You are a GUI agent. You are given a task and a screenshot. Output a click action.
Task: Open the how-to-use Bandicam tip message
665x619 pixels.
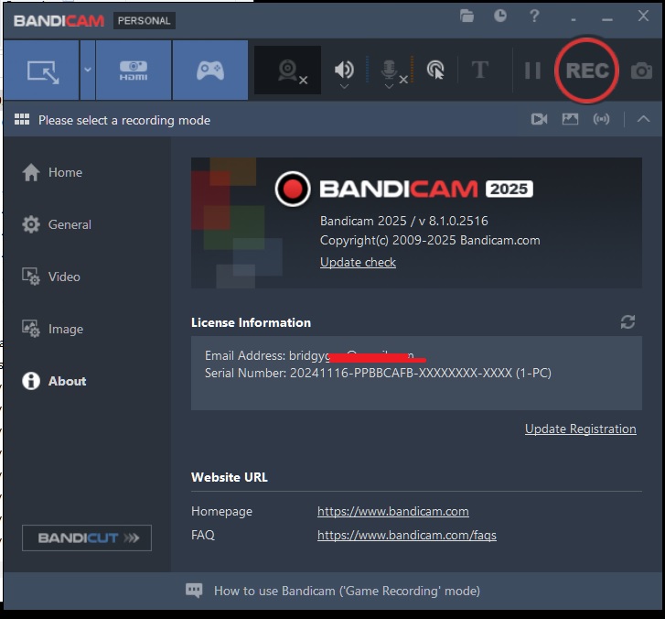pyautogui.click(x=347, y=591)
